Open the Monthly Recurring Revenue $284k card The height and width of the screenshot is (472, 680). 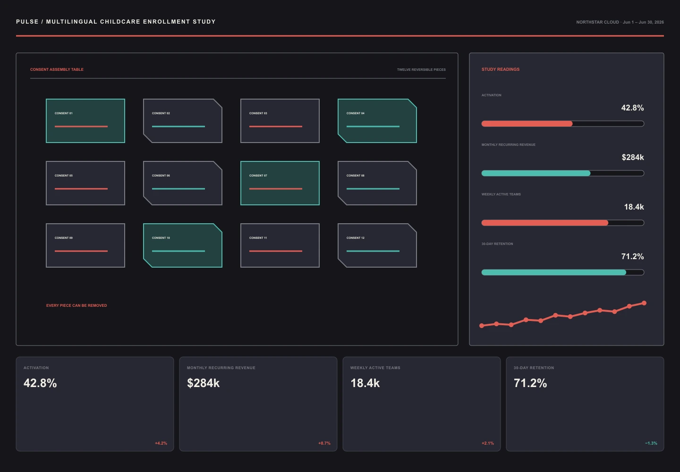[x=258, y=404]
